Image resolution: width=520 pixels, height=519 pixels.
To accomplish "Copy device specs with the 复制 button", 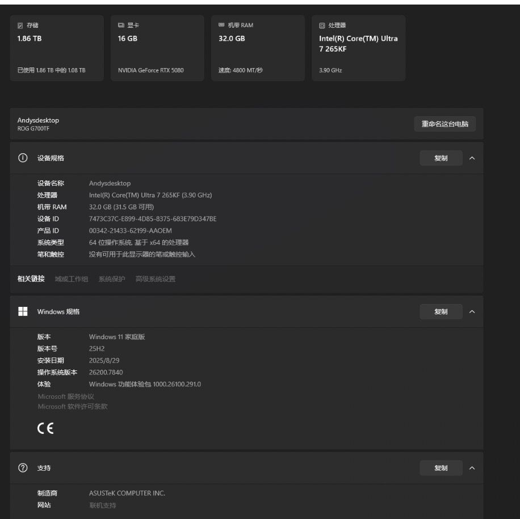I will click(x=441, y=158).
